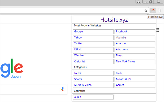Open the Yahoo link
The width and height of the screenshot is (164, 102).
click(x=93, y=38)
